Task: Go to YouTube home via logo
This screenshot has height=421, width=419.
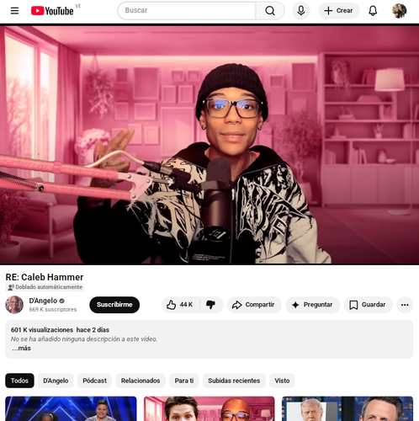Action: (x=52, y=11)
